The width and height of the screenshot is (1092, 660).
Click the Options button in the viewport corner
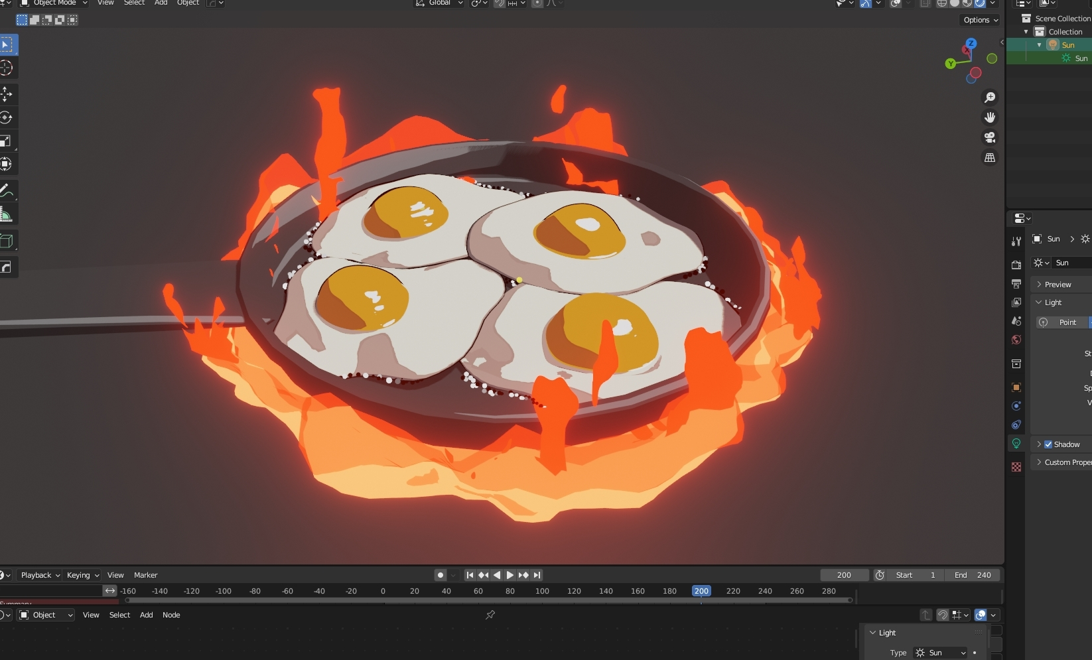(x=979, y=19)
